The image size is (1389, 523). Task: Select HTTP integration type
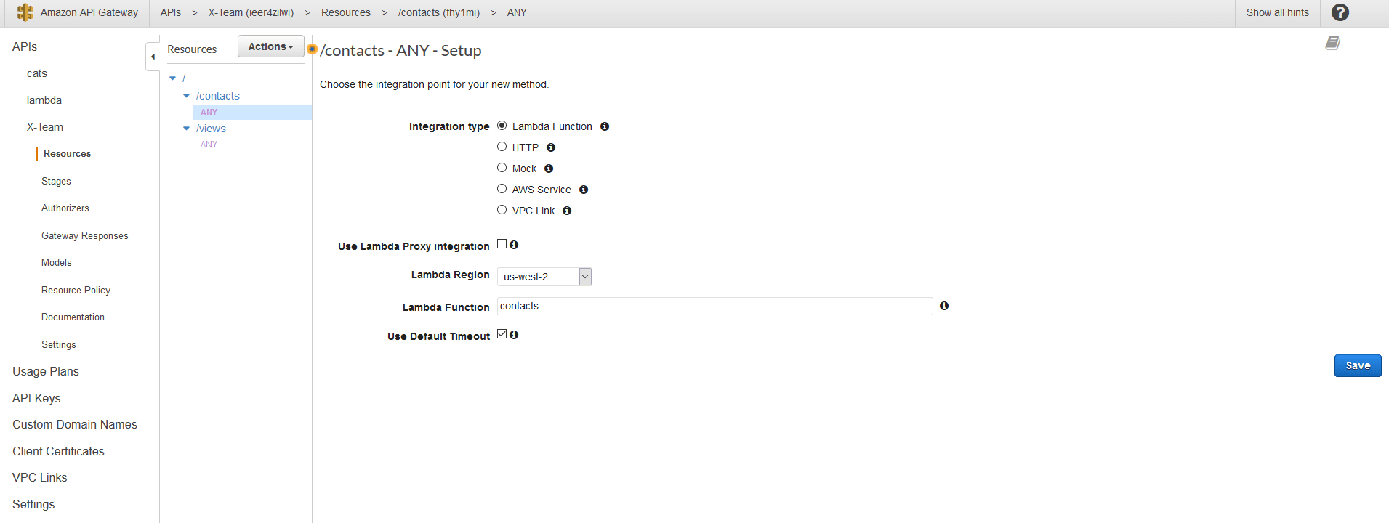[502, 147]
